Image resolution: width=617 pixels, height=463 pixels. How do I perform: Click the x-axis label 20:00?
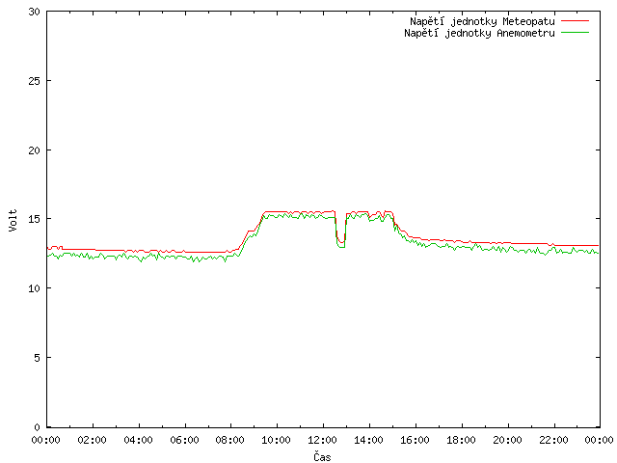508,440
